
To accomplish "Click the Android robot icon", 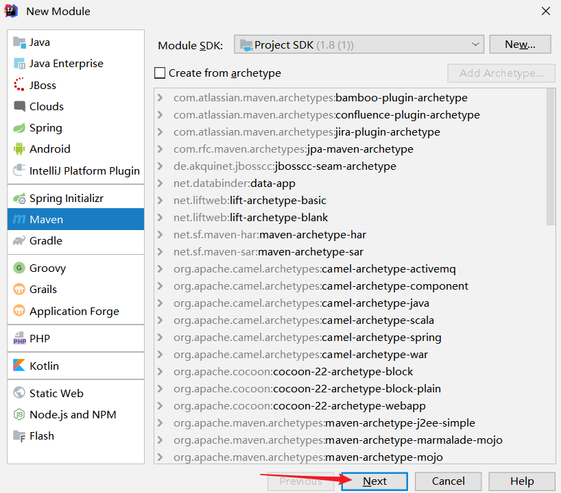I will 19,149.
